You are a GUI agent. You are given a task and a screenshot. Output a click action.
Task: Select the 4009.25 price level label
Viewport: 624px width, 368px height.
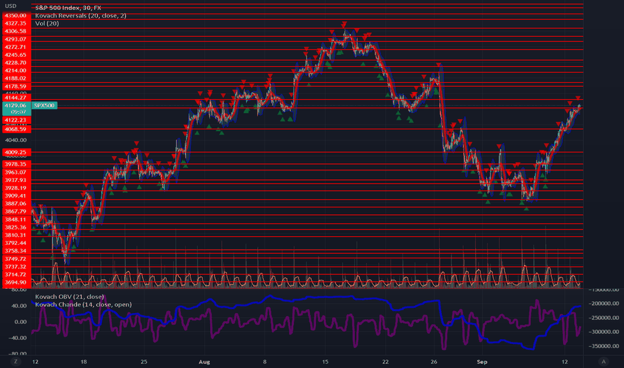point(16,152)
